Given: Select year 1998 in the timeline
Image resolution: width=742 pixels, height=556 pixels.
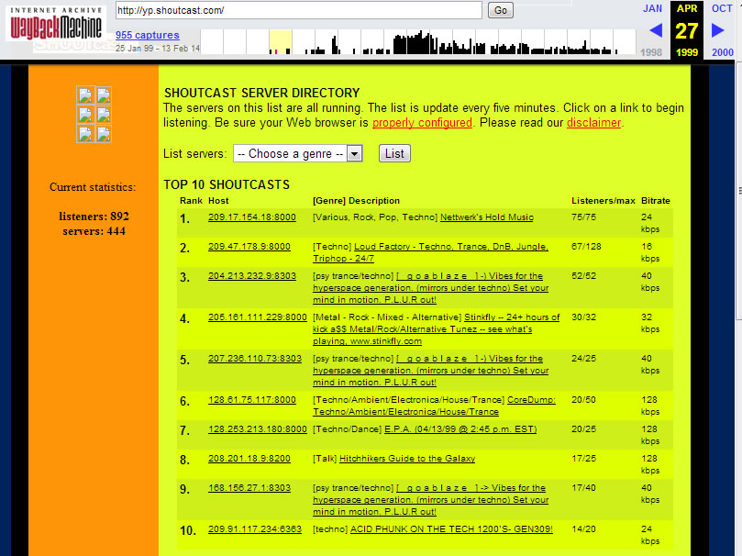Looking at the screenshot, I should pos(650,52).
